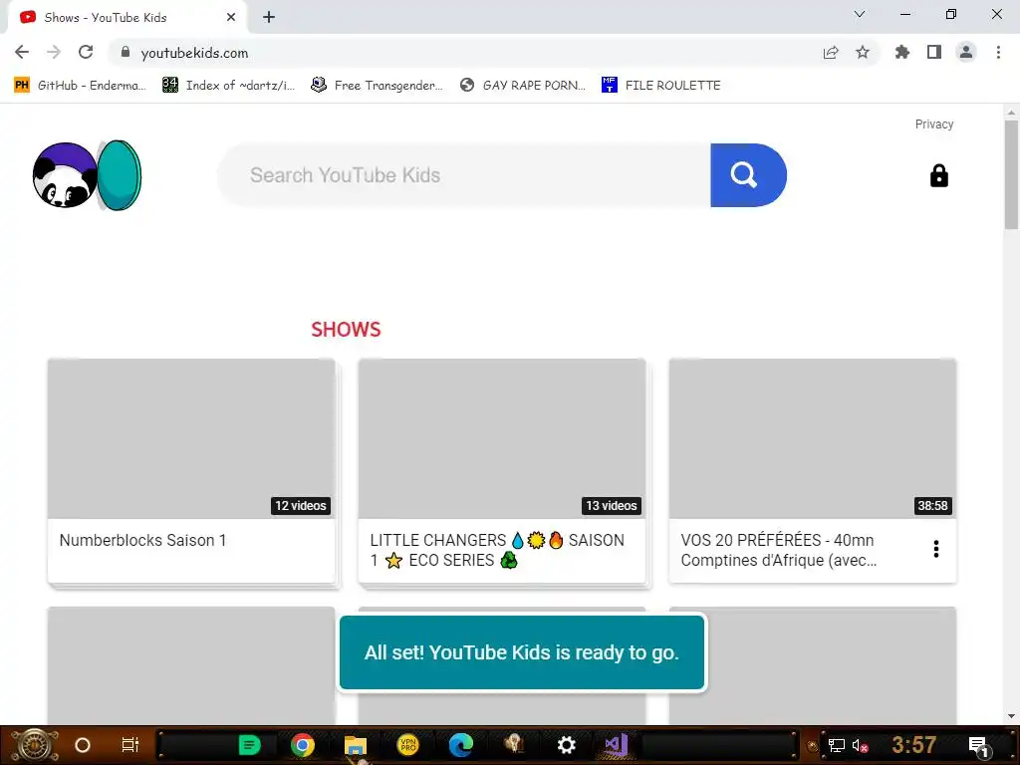The width and height of the screenshot is (1020, 765).
Task: Open File Explorer from the taskbar
Action: point(356,745)
